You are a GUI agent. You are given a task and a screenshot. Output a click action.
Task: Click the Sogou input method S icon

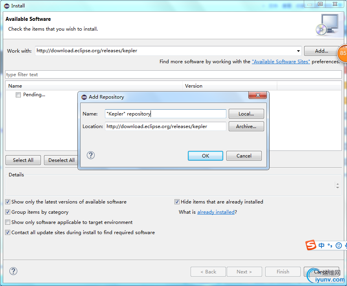tap(311, 245)
